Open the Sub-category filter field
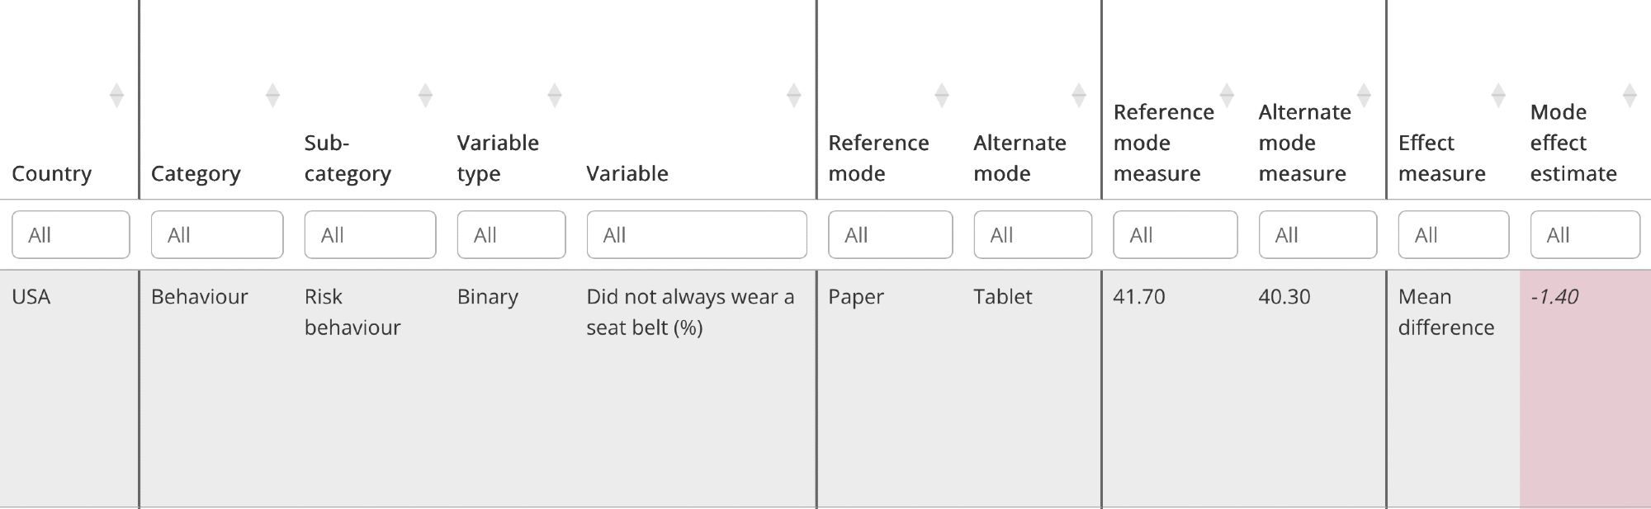The height and width of the screenshot is (509, 1651). (x=370, y=235)
